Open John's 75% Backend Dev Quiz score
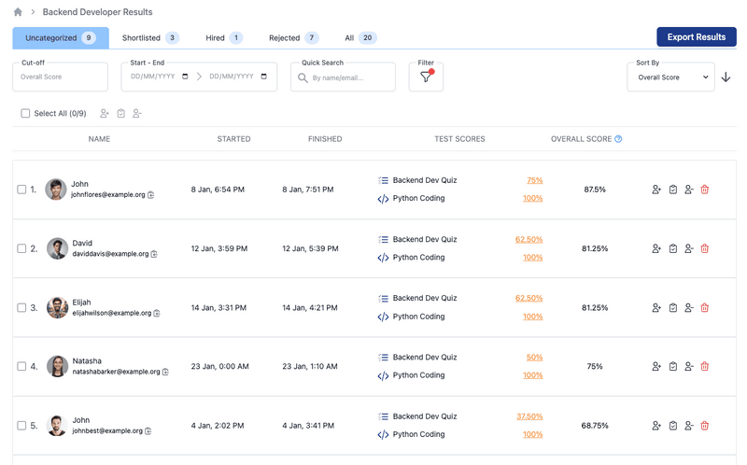The image size is (747, 465). [534, 180]
